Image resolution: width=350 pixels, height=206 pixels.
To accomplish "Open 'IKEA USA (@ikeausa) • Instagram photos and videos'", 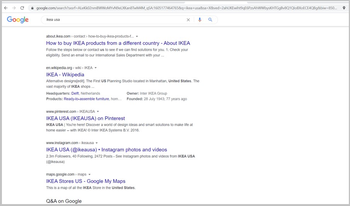I will 107,150.
